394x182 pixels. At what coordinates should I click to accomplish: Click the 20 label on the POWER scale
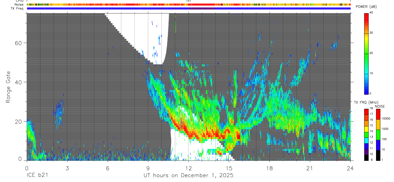[x=372, y=53]
